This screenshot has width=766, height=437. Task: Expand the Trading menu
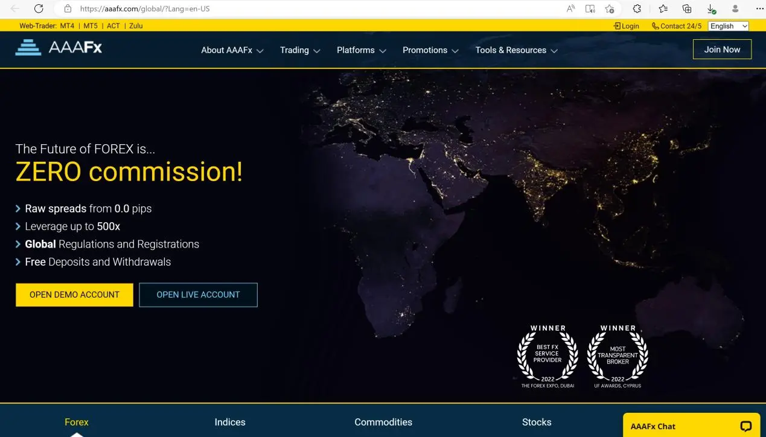(300, 50)
